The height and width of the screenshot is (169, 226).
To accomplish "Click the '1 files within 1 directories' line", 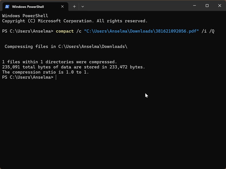I will 59,62.
